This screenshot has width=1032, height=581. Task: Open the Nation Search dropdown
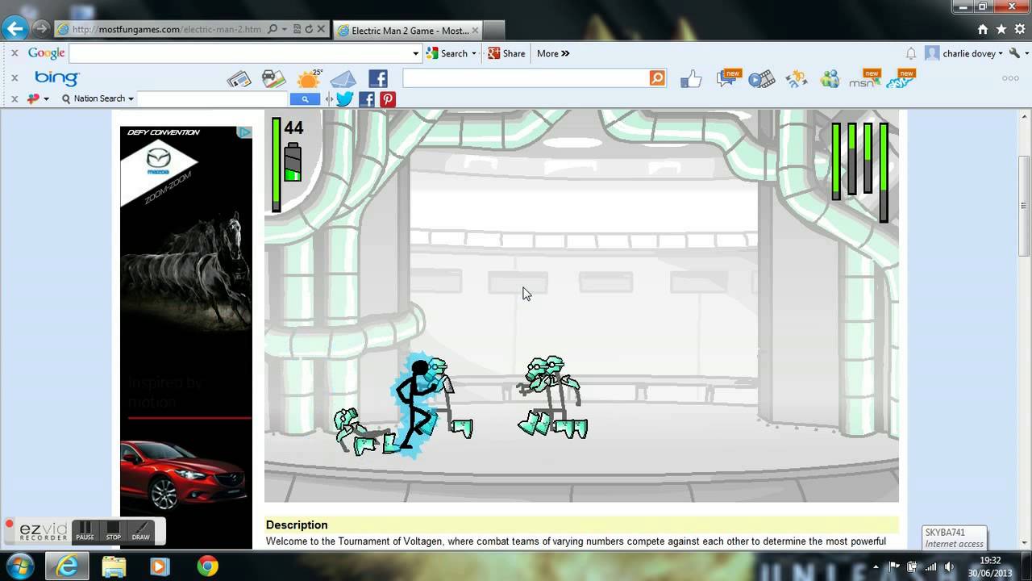click(98, 98)
